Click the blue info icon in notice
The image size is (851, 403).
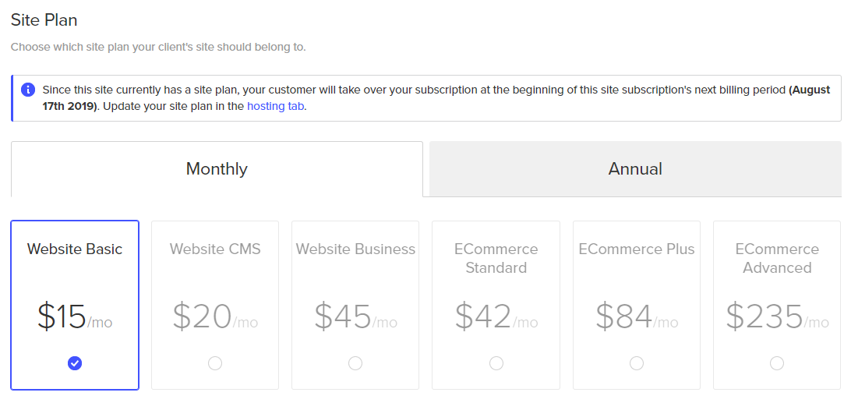coord(28,90)
